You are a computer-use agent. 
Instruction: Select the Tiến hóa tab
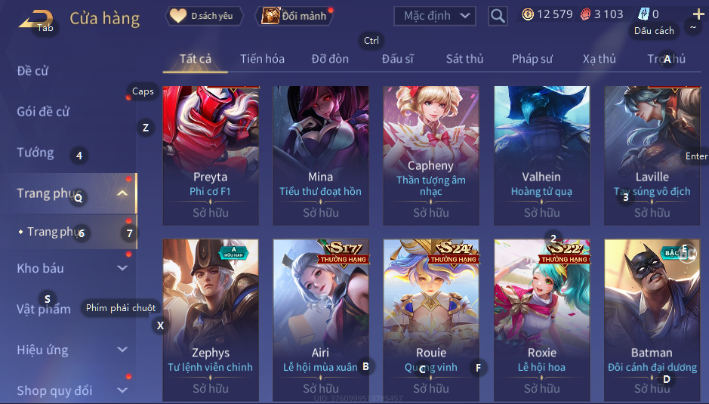tap(262, 59)
